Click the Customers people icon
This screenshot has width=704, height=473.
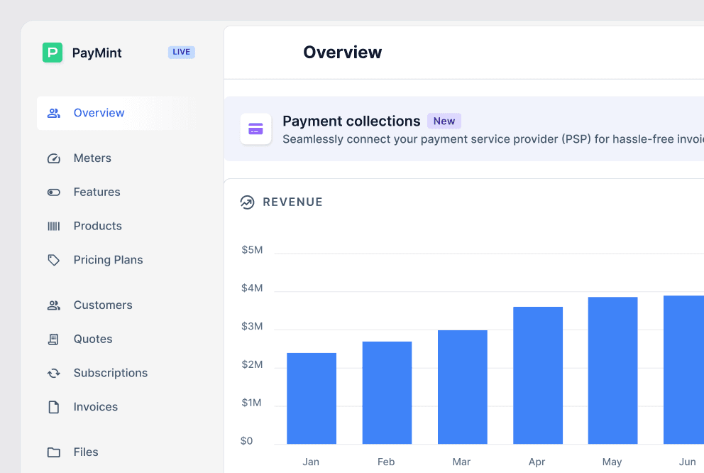coord(54,305)
